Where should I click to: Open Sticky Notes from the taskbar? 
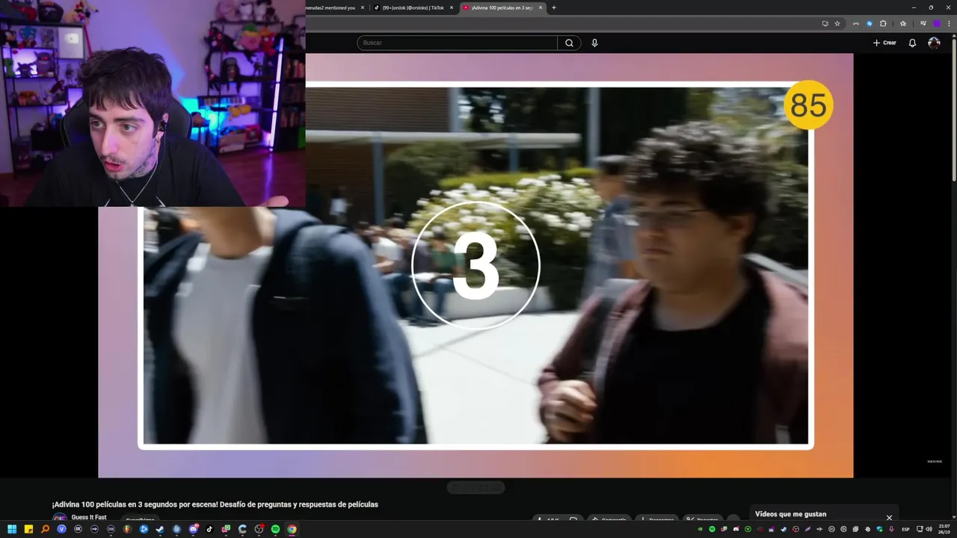pyautogui.click(x=28, y=529)
